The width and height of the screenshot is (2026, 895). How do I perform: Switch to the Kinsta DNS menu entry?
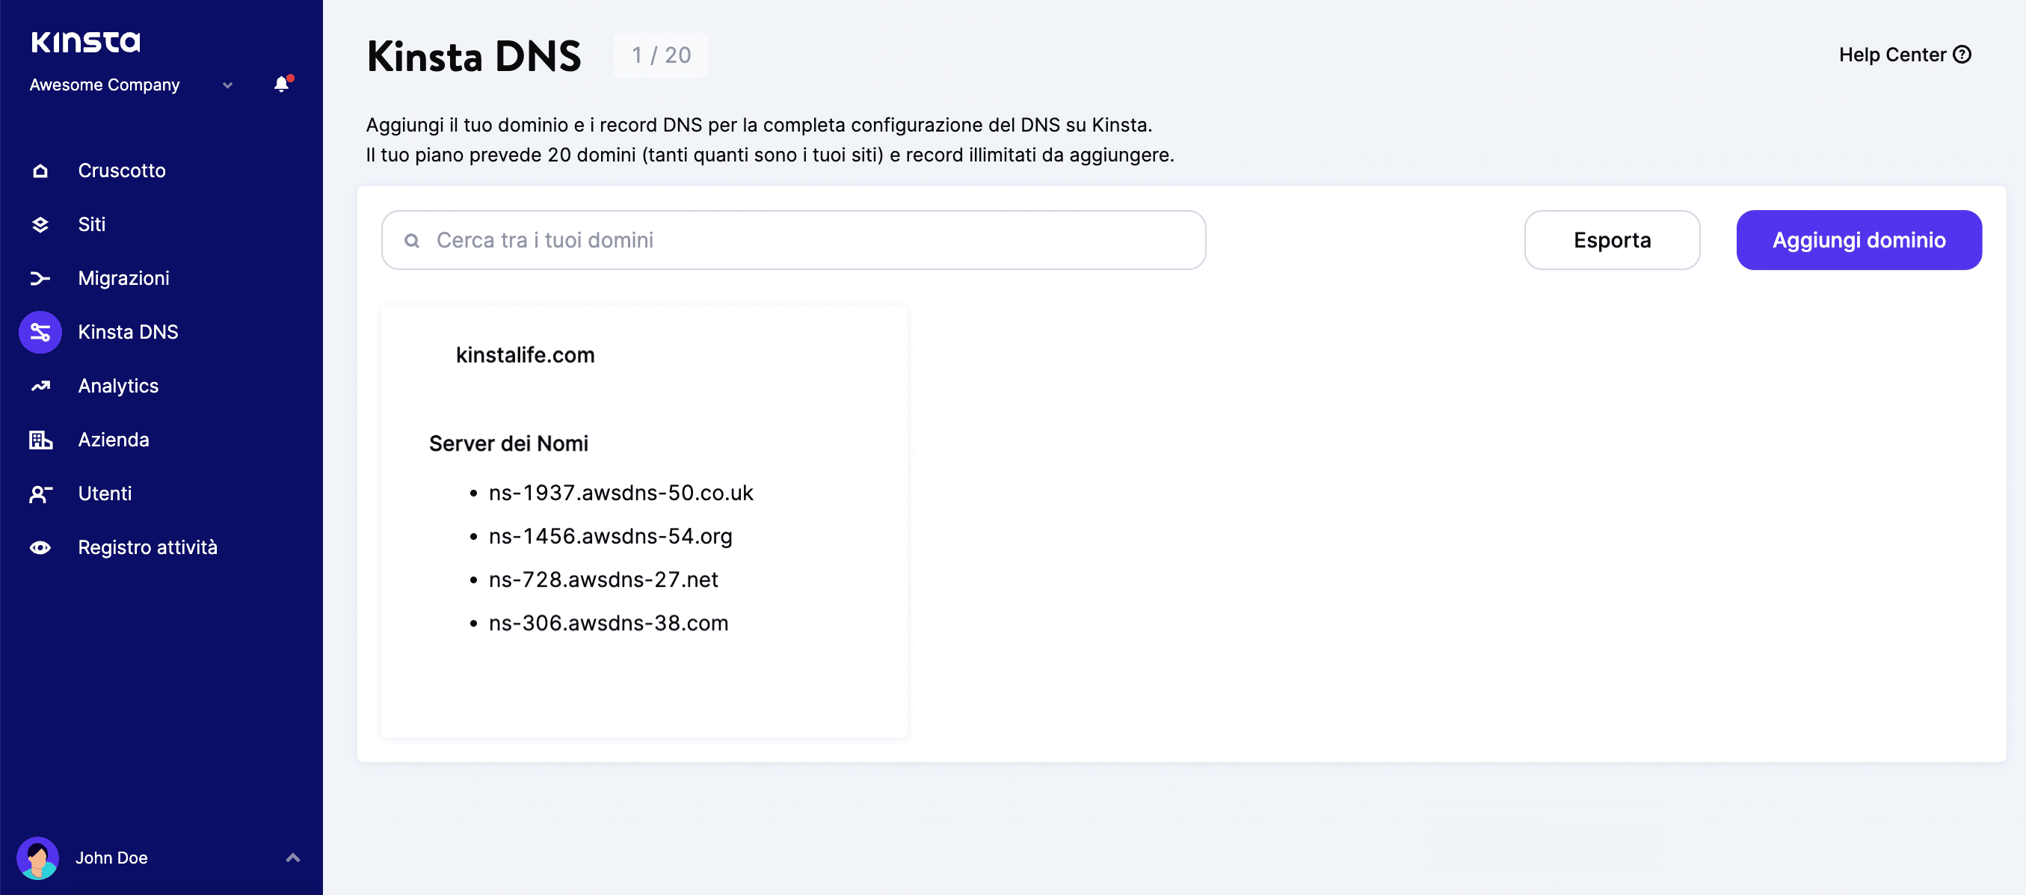[128, 332]
